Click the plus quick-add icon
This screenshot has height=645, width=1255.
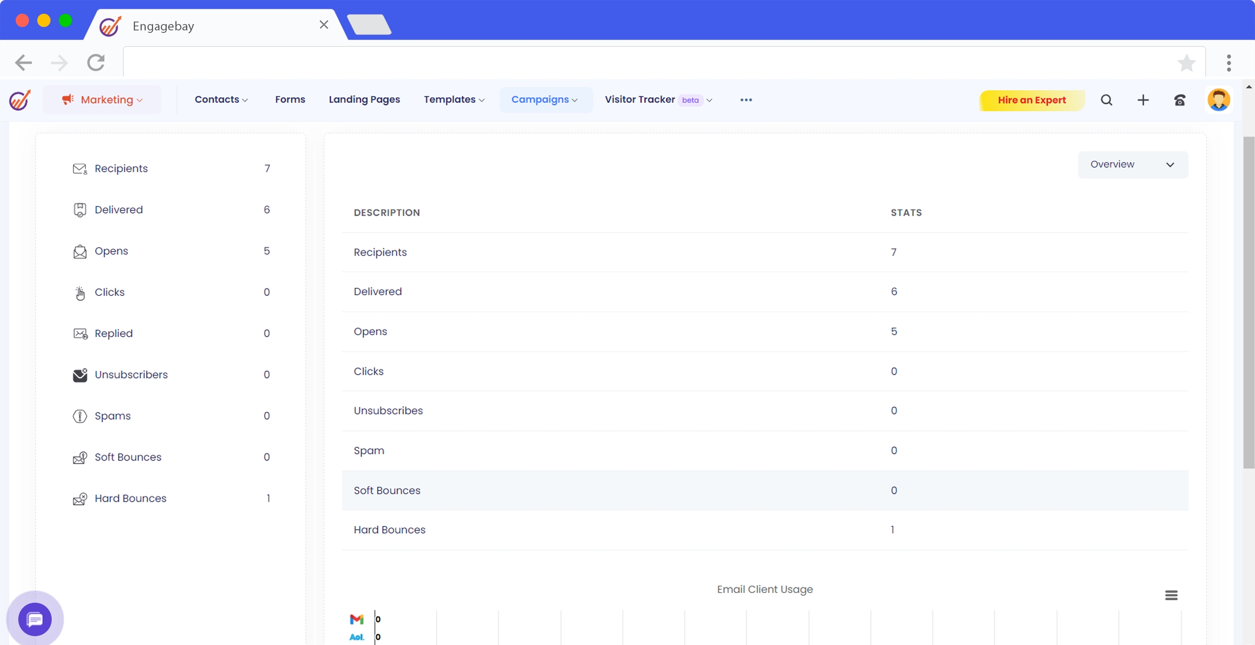[x=1143, y=100]
